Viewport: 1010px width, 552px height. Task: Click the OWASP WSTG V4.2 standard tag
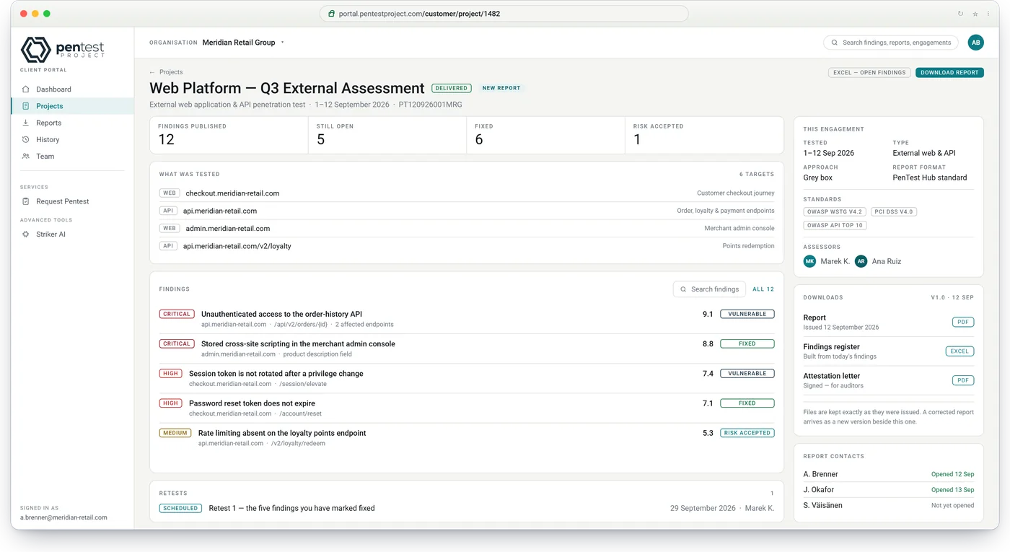coord(835,212)
